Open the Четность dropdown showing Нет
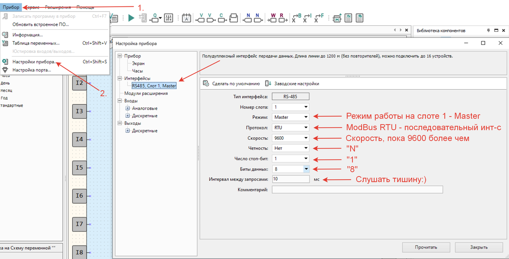This screenshot has width=509, height=259. [x=305, y=148]
